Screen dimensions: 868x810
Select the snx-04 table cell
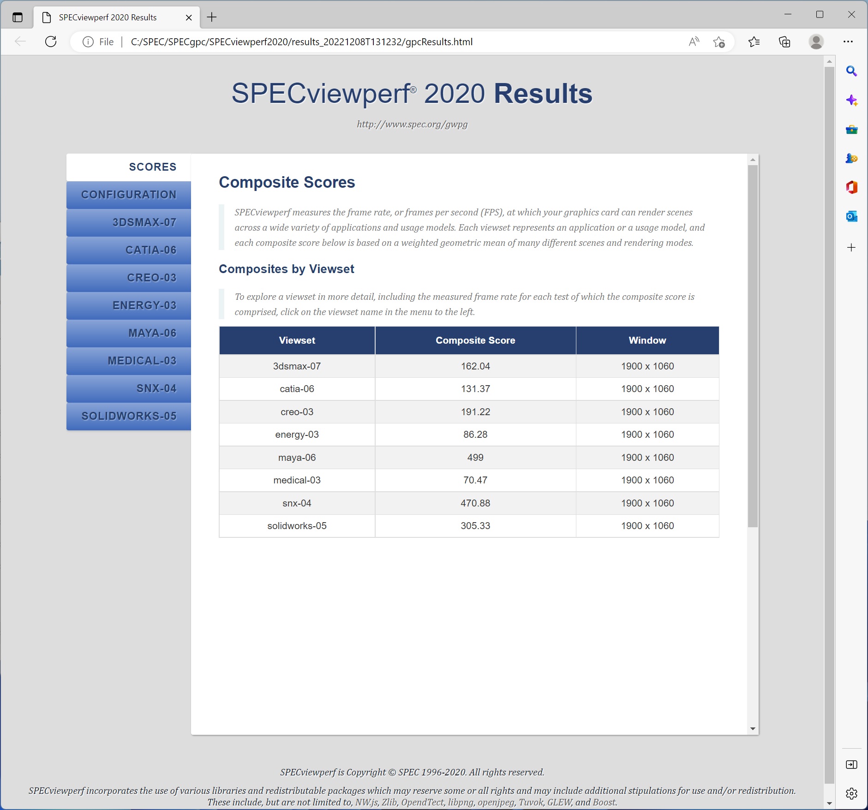(297, 503)
